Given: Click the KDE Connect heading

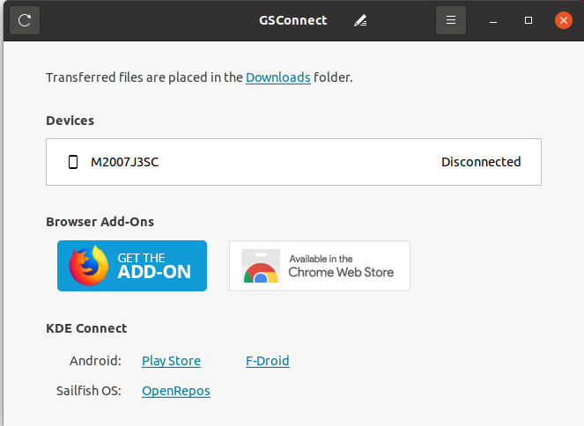Looking at the screenshot, I should click(86, 328).
